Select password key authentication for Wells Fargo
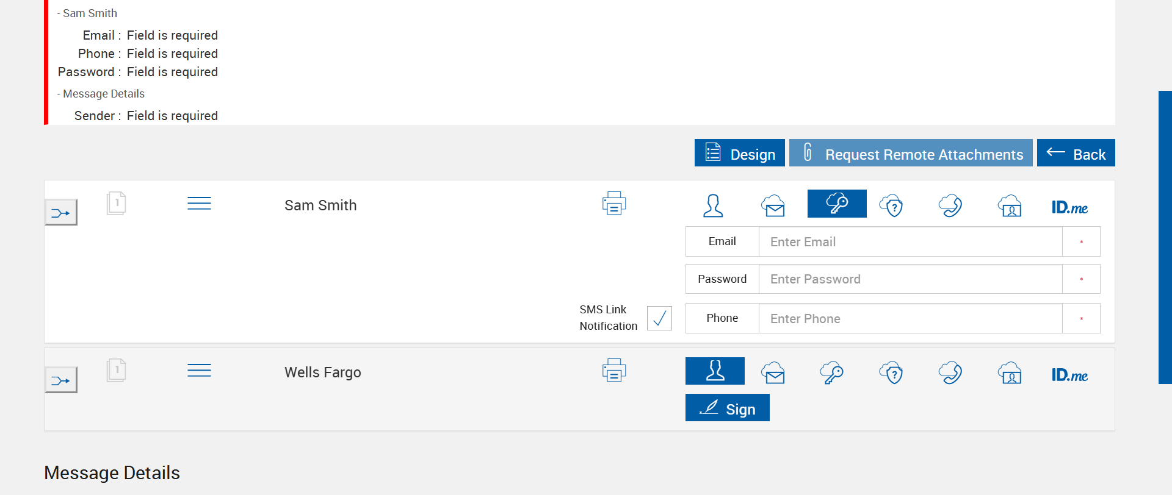Viewport: 1172px width, 495px height. (831, 372)
